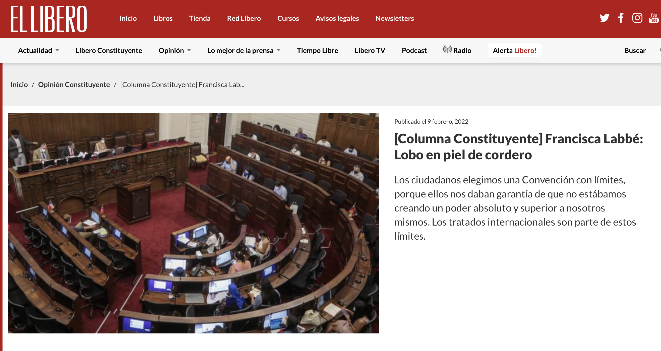
Task: Open the Avisos legales menu item
Action: (x=337, y=19)
